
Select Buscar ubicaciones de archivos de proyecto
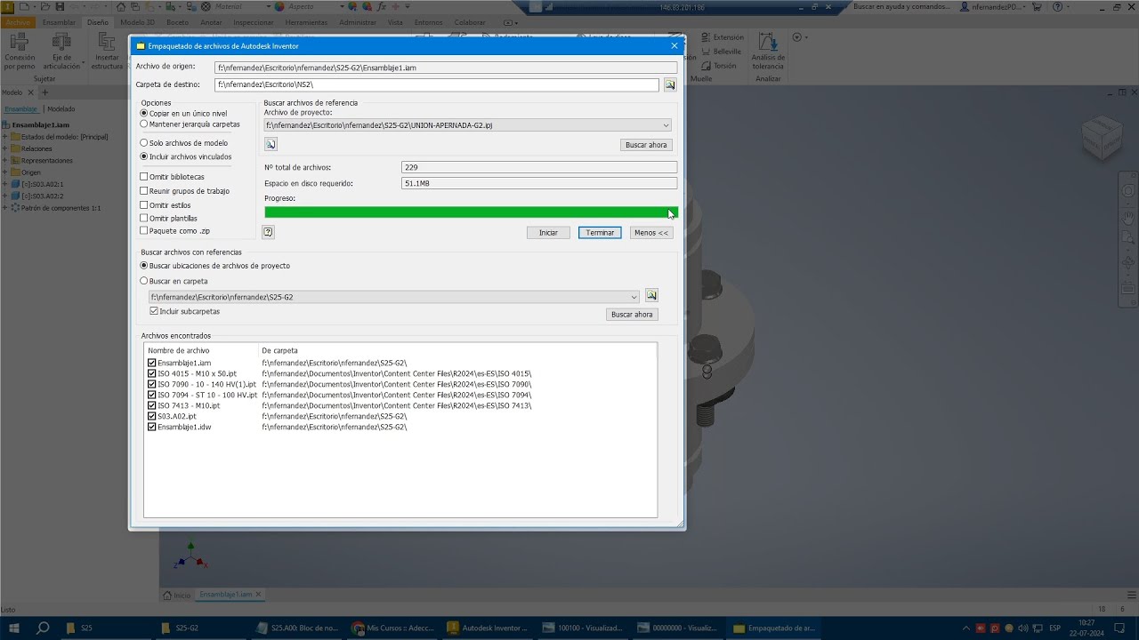pyautogui.click(x=144, y=266)
